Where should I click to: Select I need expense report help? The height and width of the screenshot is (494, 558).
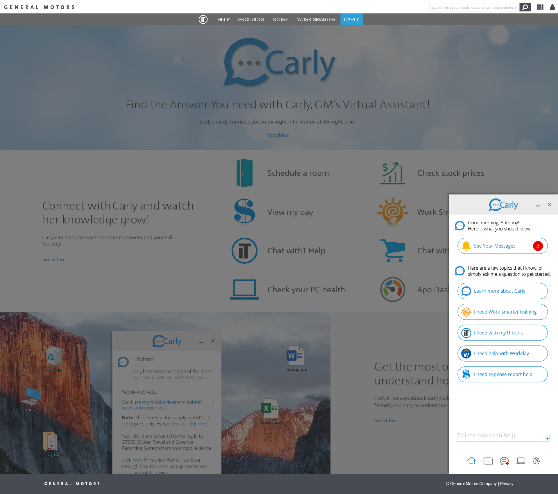502,374
